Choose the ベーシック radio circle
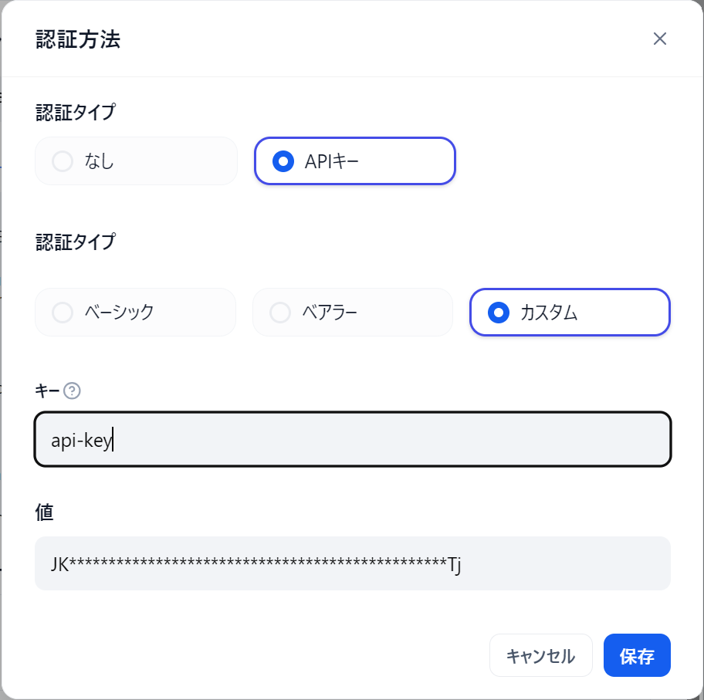The image size is (704, 700). point(63,313)
